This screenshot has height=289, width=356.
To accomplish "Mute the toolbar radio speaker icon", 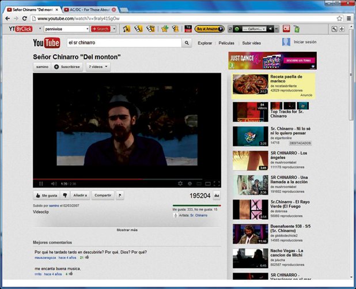I will (x=270, y=29).
